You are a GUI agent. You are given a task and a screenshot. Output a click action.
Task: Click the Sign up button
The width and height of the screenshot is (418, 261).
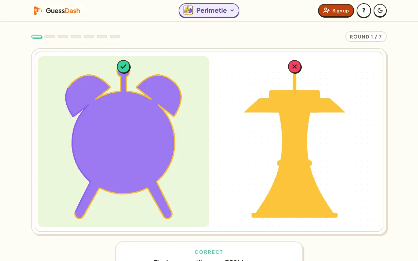336,11
